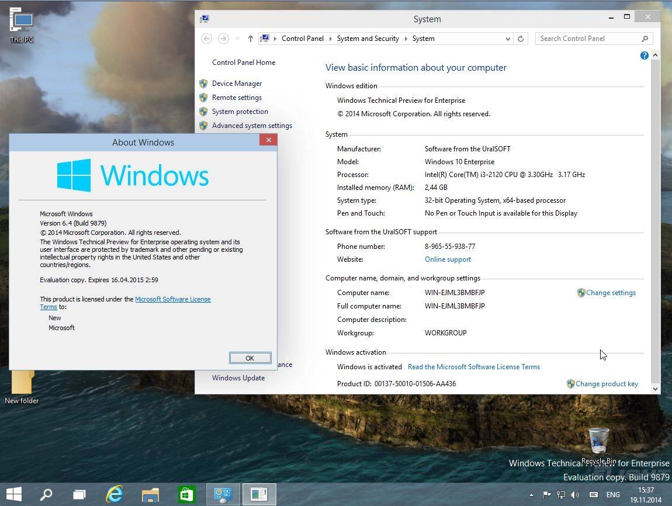Switch to the About Windows taskbar button

point(259,494)
